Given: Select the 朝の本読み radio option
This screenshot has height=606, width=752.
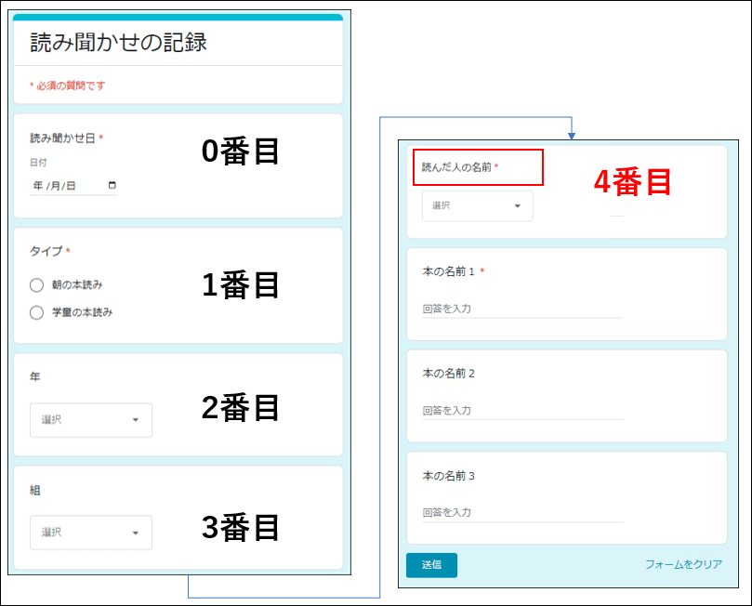Looking at the screenshot, I should point(36,285).
